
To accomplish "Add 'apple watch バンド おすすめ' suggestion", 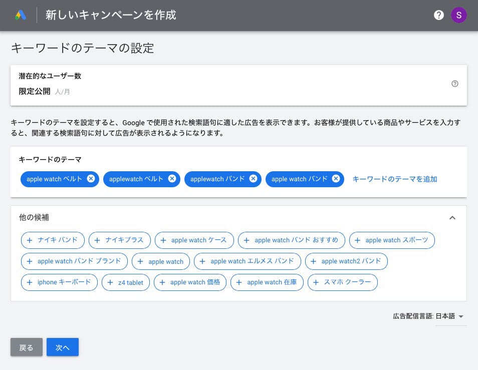I will point(291,240).
